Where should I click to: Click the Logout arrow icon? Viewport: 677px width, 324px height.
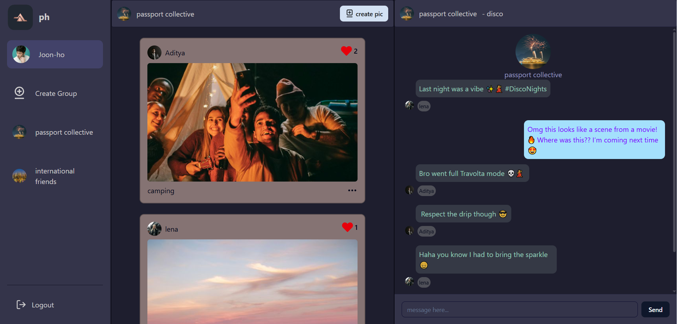[21, 305]
